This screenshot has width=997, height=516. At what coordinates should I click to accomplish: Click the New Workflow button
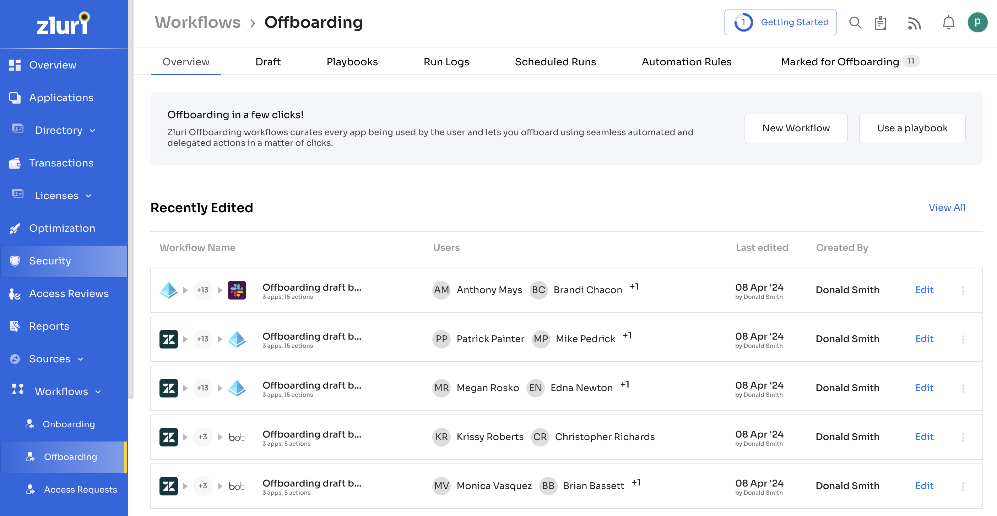coord(795,128)
